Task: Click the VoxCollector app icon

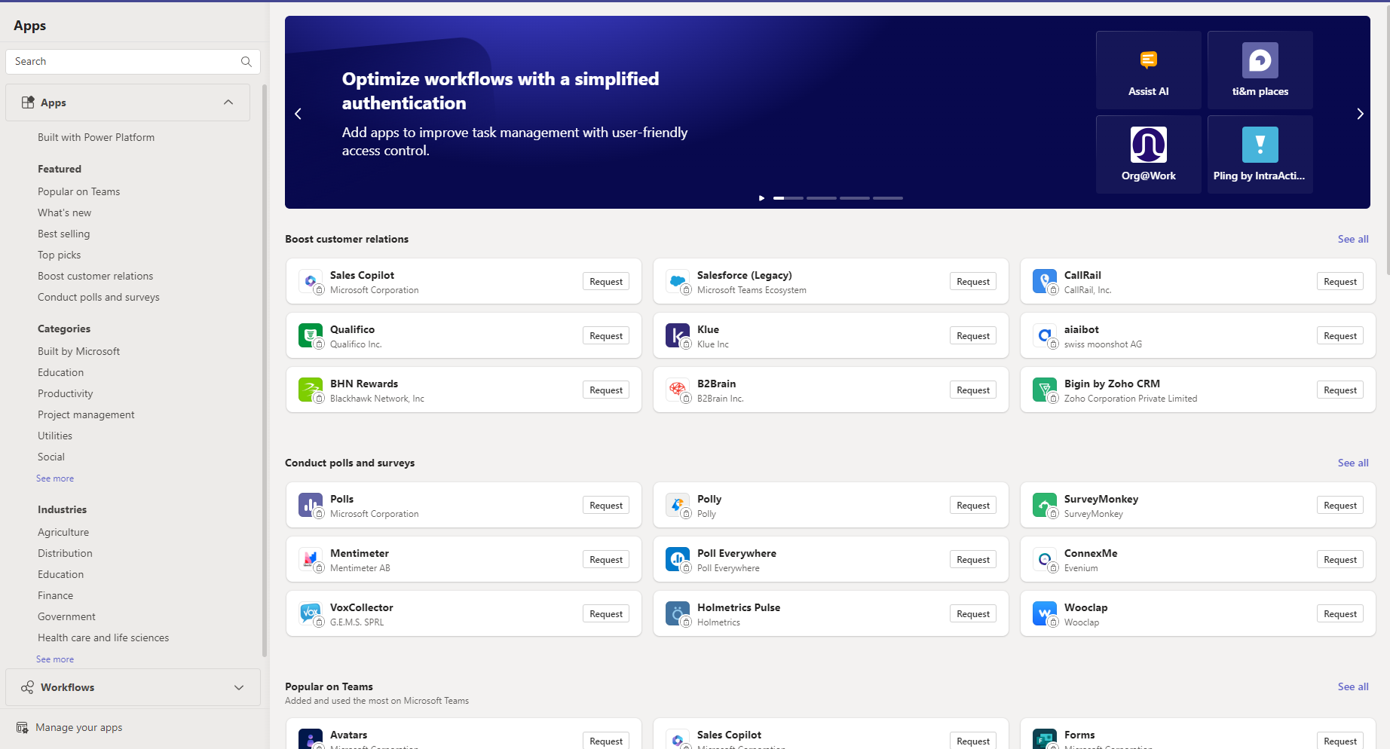Action: 311,613
